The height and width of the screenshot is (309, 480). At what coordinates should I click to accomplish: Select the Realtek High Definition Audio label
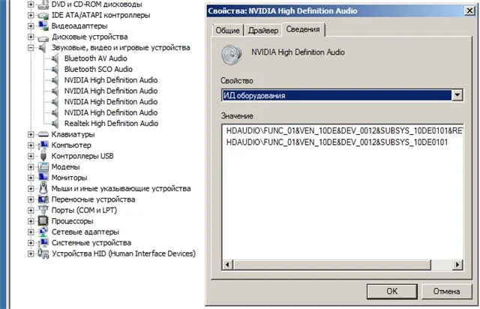[111, 124]
